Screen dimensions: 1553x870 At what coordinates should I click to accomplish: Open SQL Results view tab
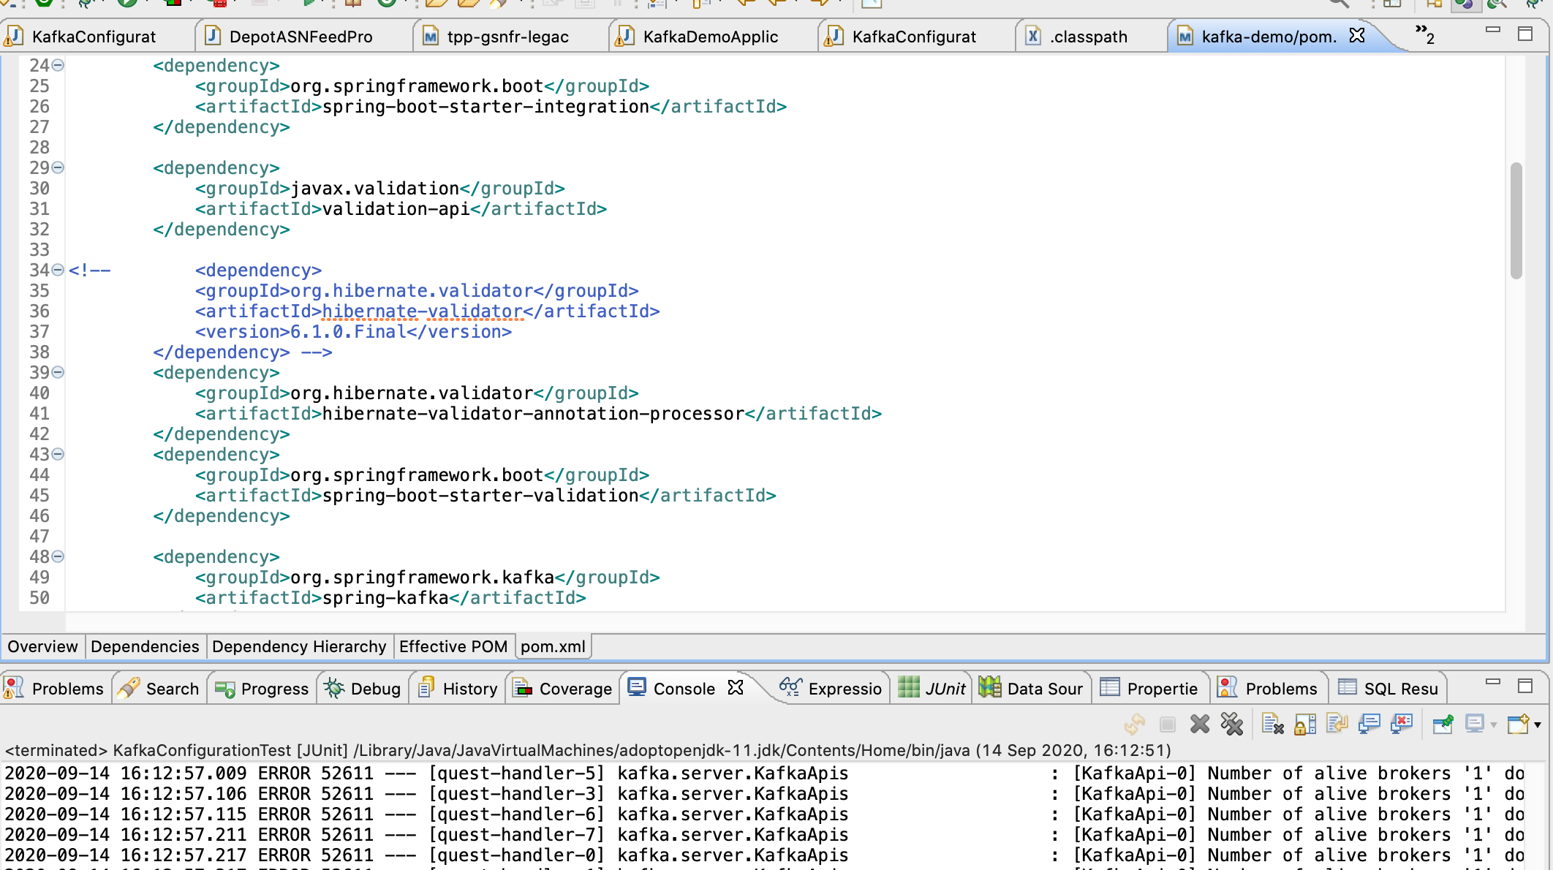1388,689
